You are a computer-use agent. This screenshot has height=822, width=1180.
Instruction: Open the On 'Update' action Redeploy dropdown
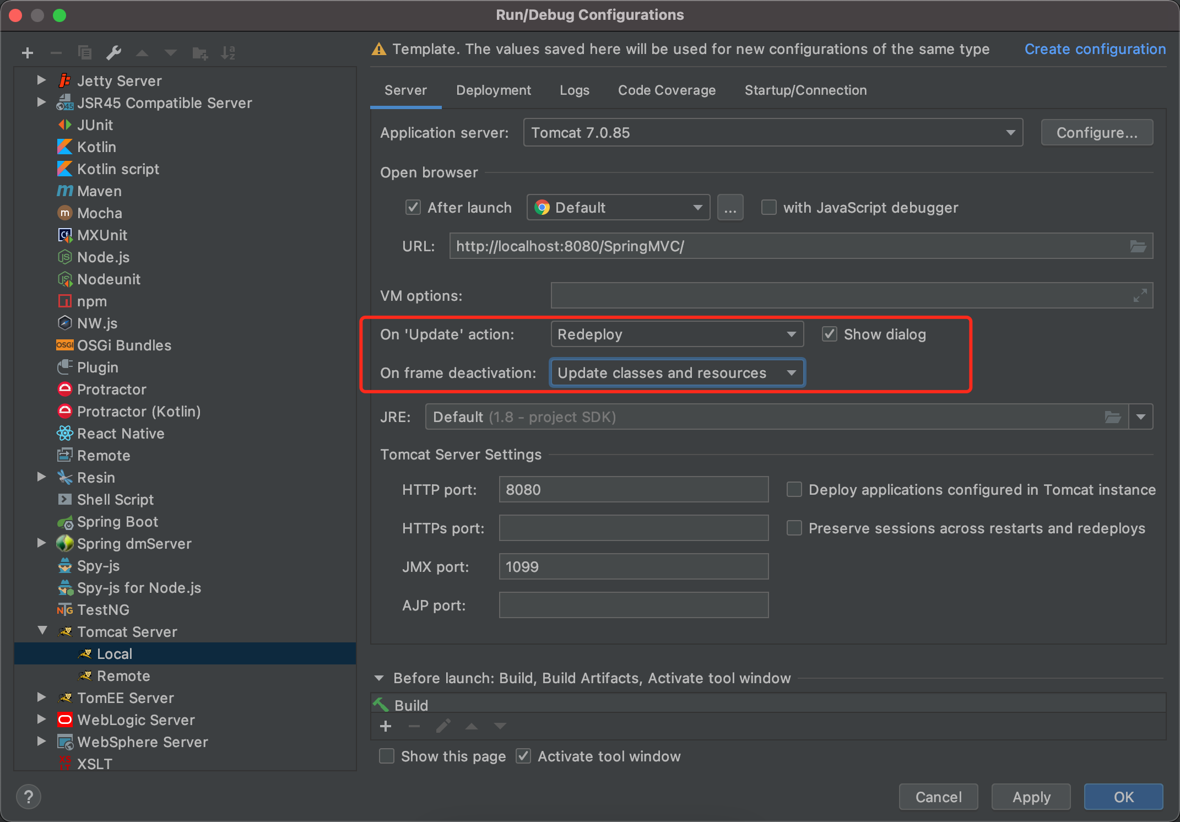click(x=677, y=334)
